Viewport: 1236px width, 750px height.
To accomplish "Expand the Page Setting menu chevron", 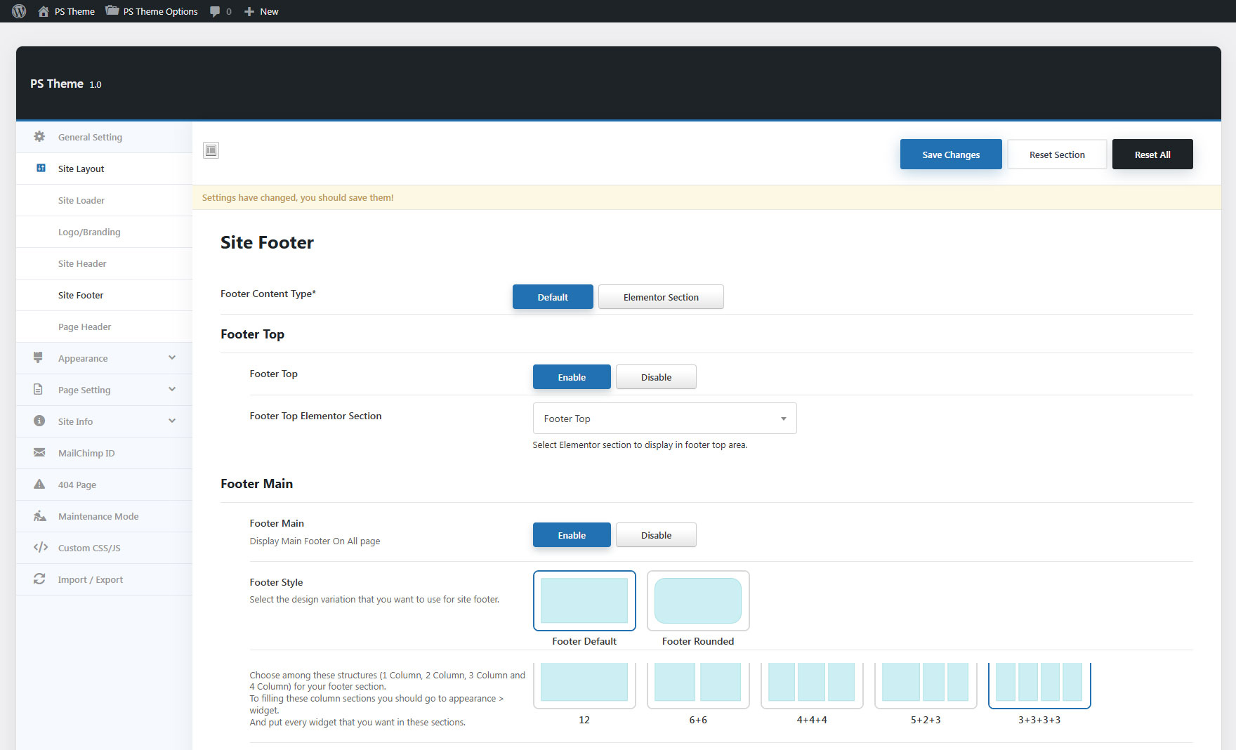I will tap(172, 390).
